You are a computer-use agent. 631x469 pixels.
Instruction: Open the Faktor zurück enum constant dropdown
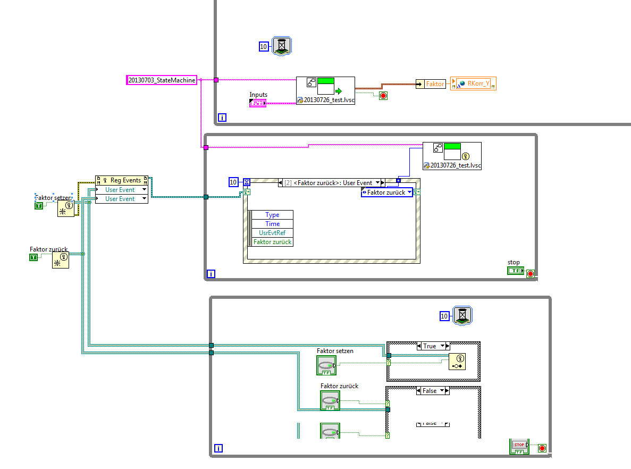(x=410, y=192)
